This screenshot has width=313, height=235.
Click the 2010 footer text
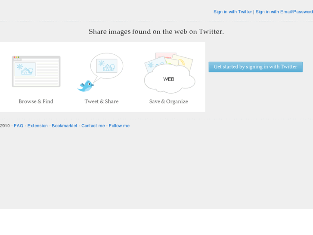click(x=5, y=126)
